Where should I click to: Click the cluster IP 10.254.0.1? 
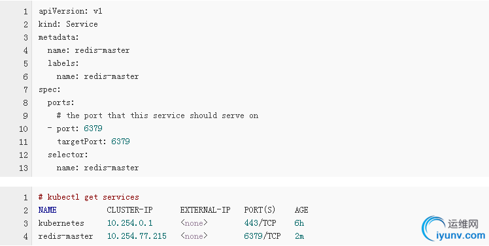click(129, 223)
